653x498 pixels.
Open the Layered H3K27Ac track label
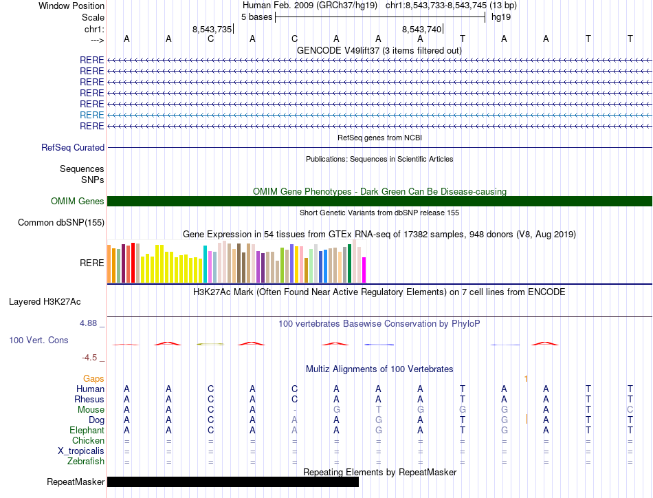coord(45,302)
